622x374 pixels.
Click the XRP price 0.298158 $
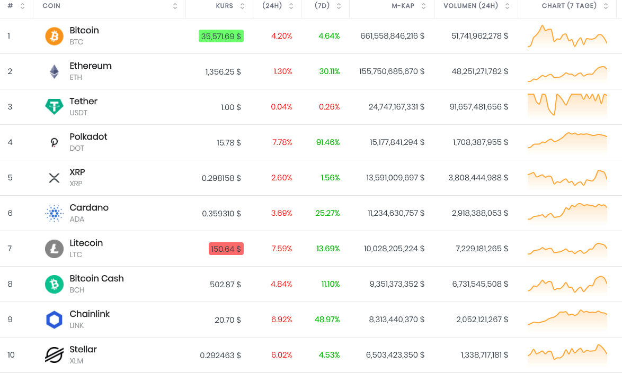(x=221, y=178)
